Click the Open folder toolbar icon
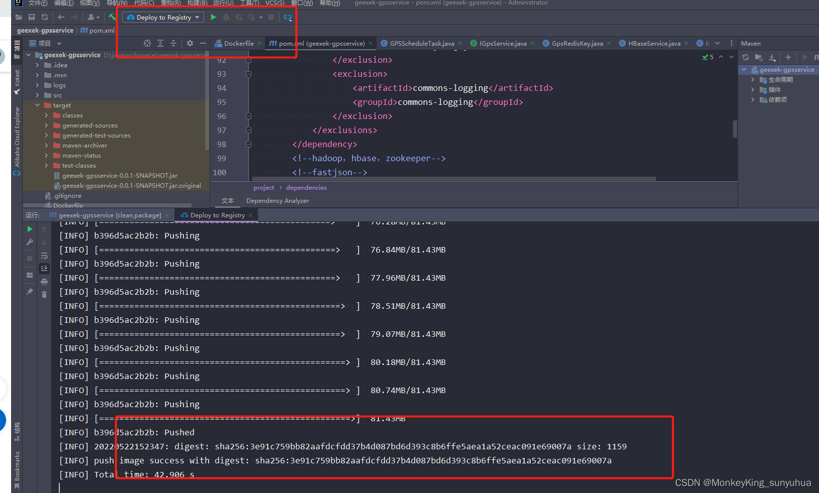The image size is (819, 493). pos(19,17)
